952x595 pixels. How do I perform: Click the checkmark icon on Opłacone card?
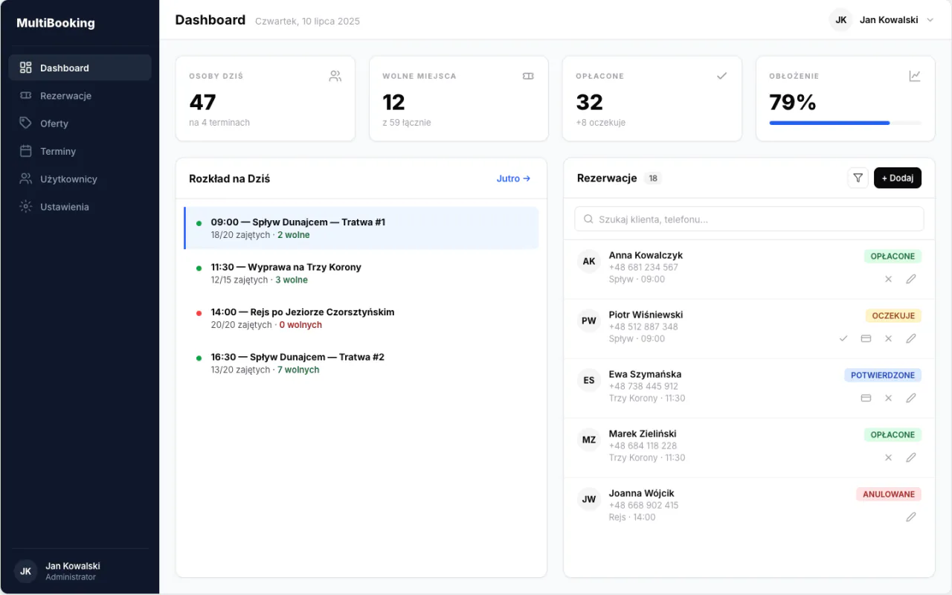[721, 76]
